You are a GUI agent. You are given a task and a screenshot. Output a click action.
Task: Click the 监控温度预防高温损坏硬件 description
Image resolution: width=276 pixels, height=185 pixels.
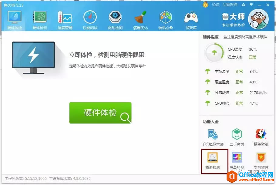click(x=245, y=37)
